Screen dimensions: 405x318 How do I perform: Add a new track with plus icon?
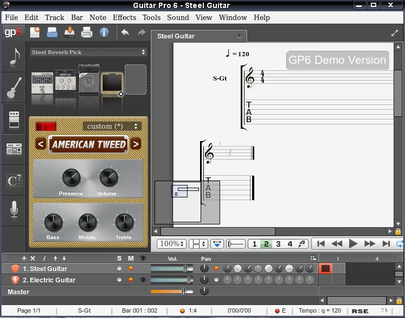[24, 258]
